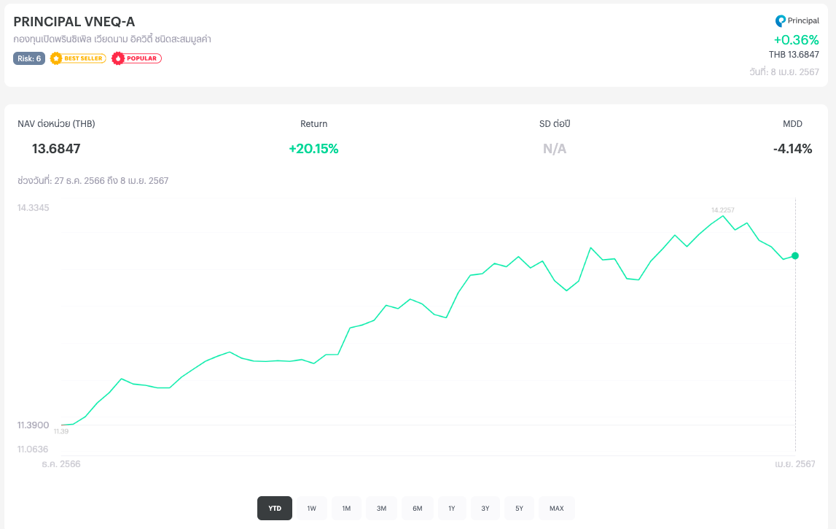The image size is (836, 529).
Task: Switch chart to 3Y range
Action: (x=485, y=508)
